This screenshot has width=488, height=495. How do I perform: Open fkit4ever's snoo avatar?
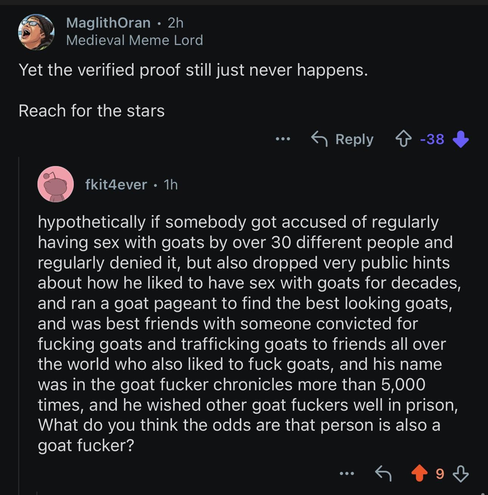[56, 184]
